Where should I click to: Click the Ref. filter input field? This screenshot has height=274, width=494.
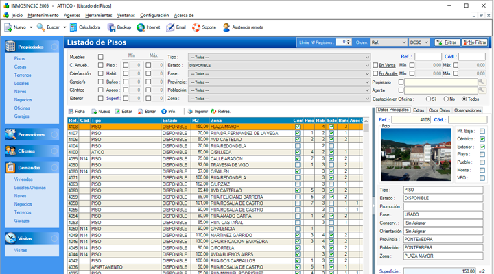pos(428,57)
